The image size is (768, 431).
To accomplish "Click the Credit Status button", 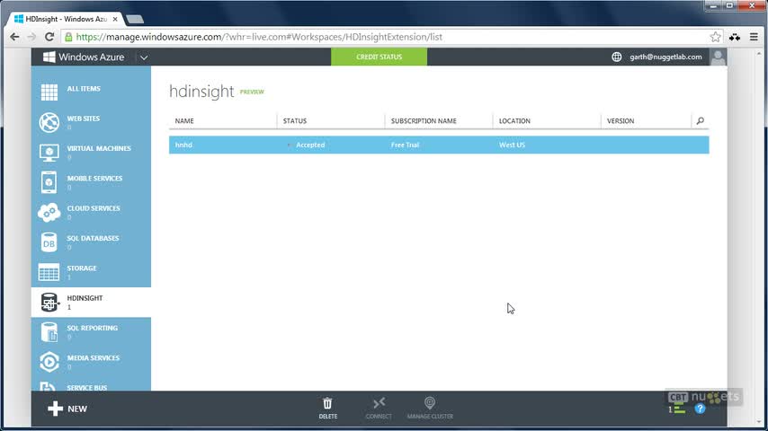I will click(380, 57).
